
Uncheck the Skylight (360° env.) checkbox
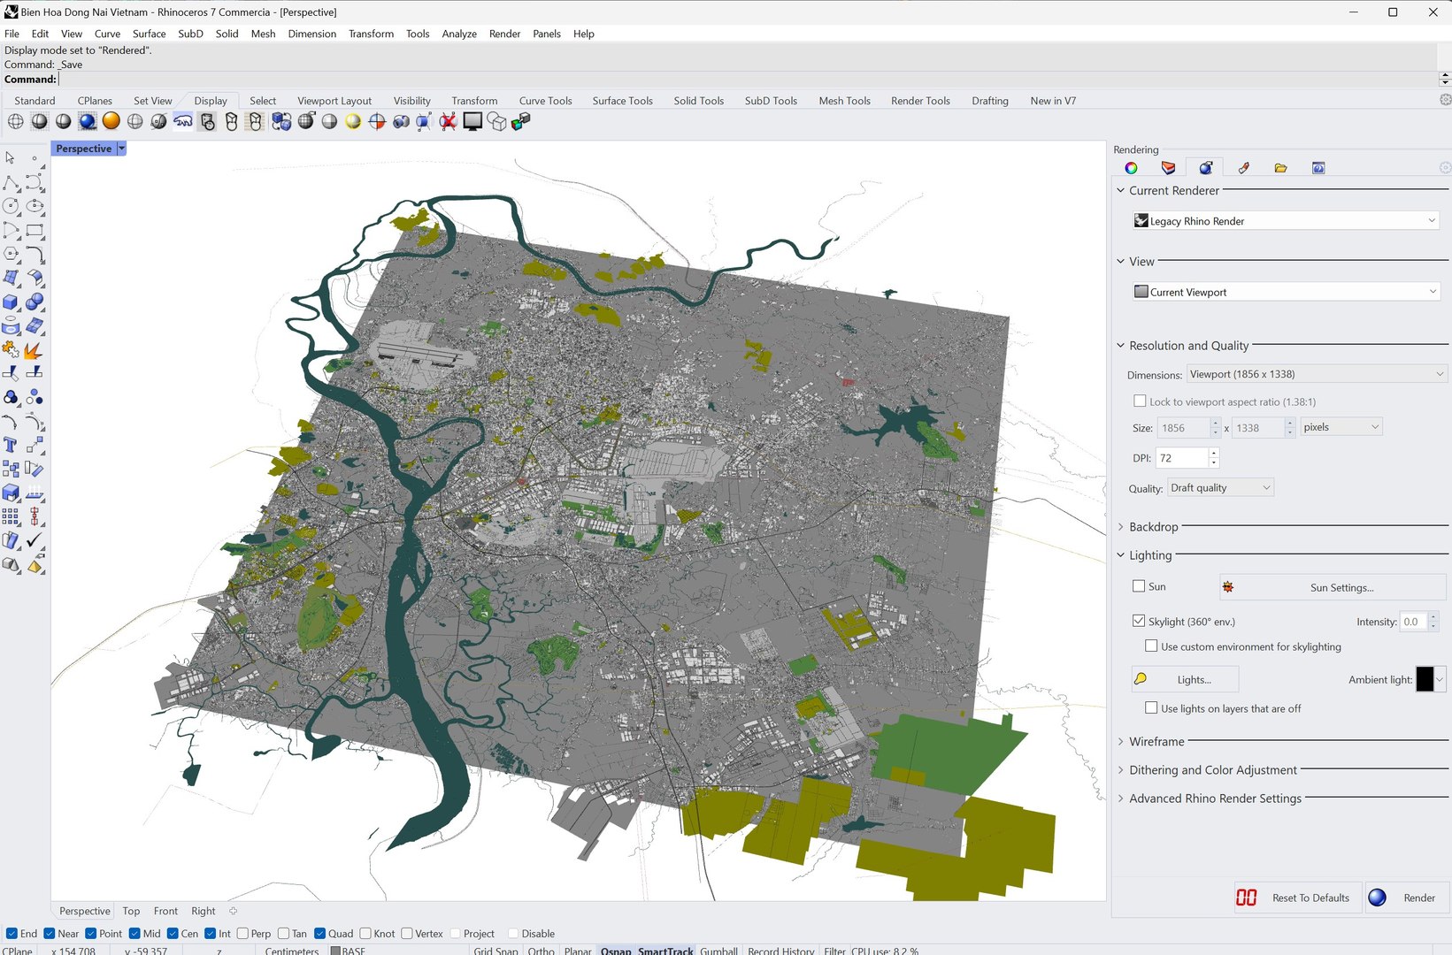click(1139, 621)
